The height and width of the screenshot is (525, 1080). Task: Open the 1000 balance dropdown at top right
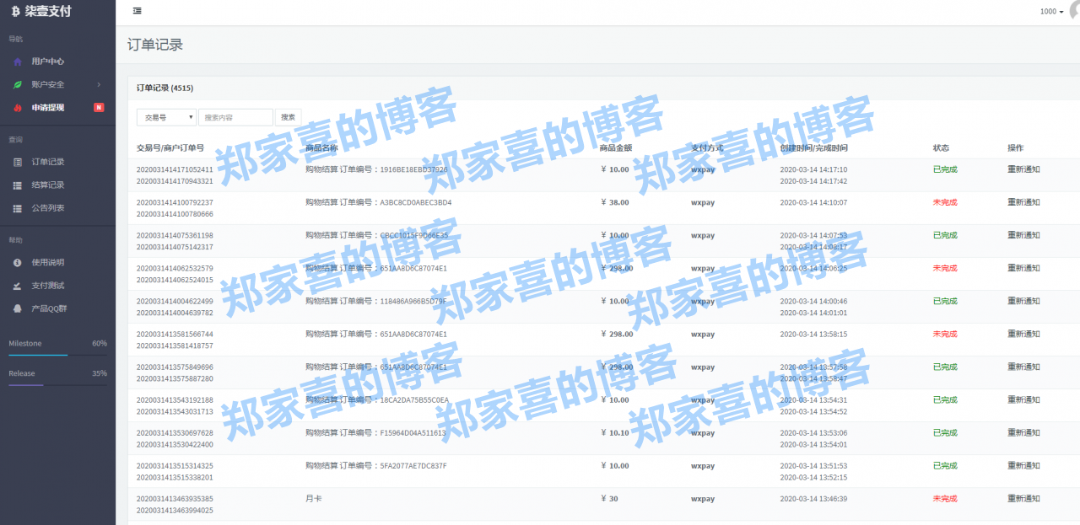[x=1050, y=11]
